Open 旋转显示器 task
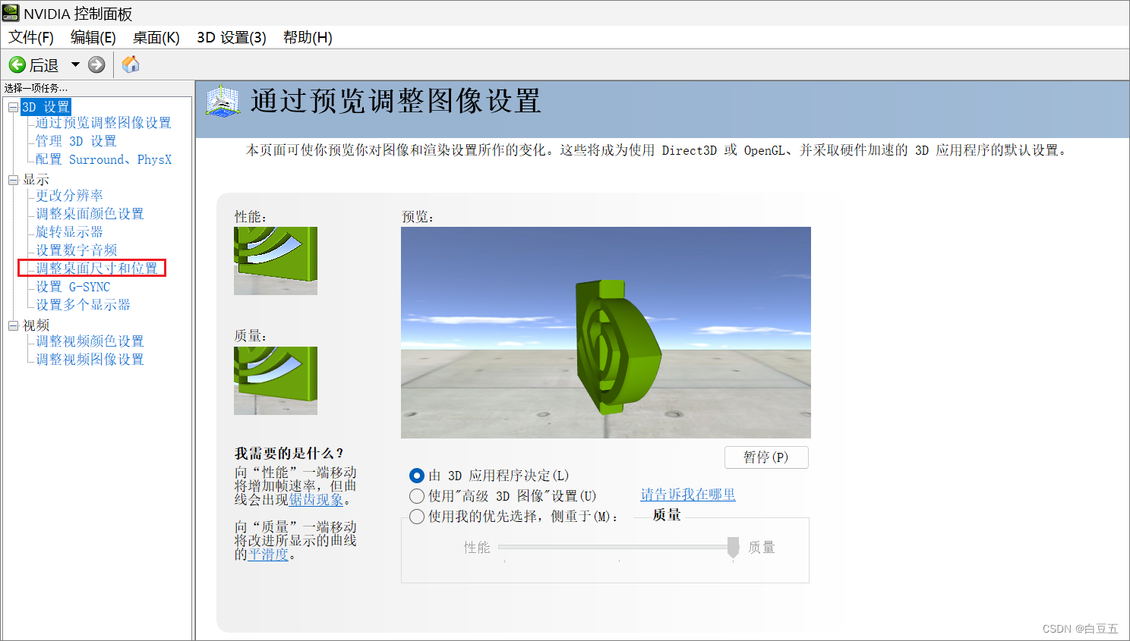This screenshot has width=1130, height=641. 69,232
